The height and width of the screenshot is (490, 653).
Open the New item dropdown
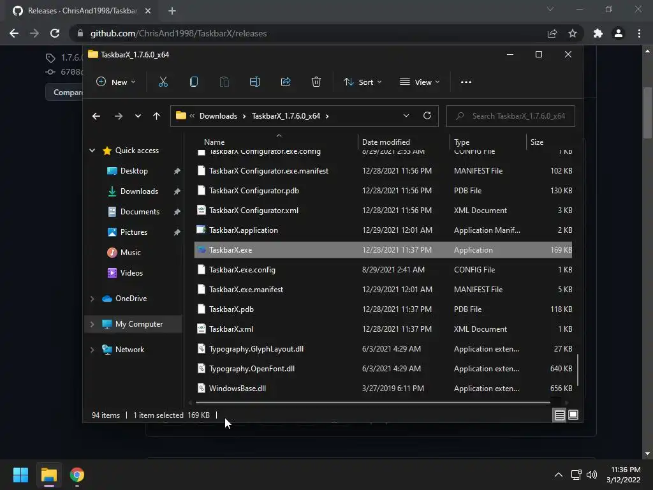coord(116,82)
